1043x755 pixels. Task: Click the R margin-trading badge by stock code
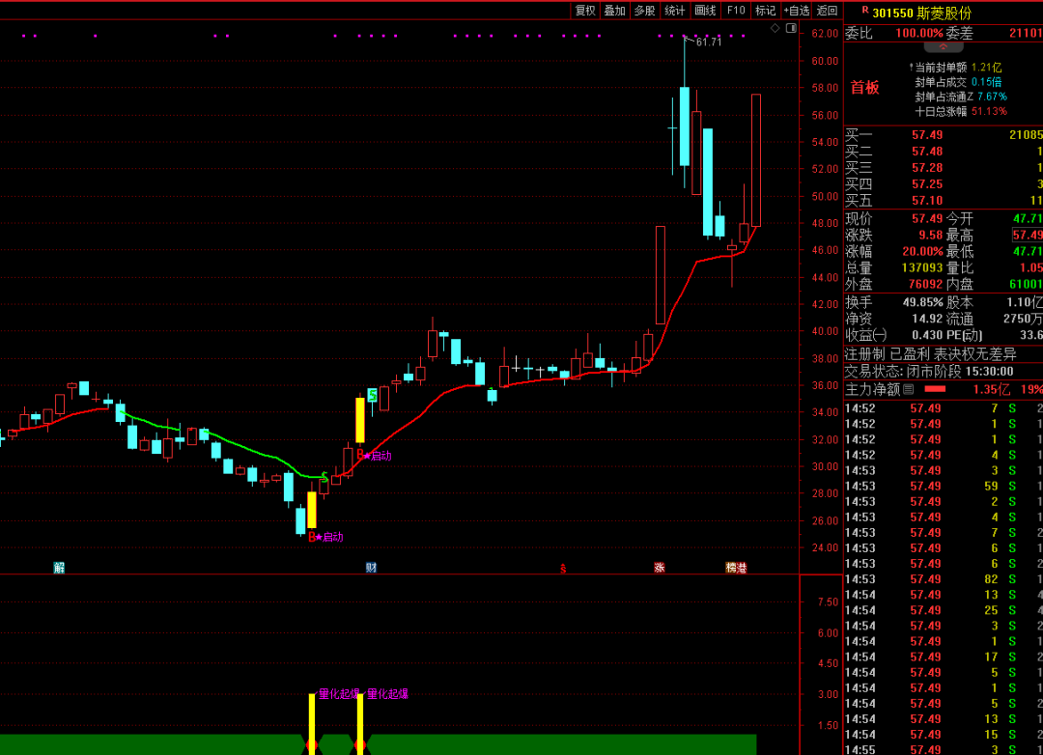[864, 10]
